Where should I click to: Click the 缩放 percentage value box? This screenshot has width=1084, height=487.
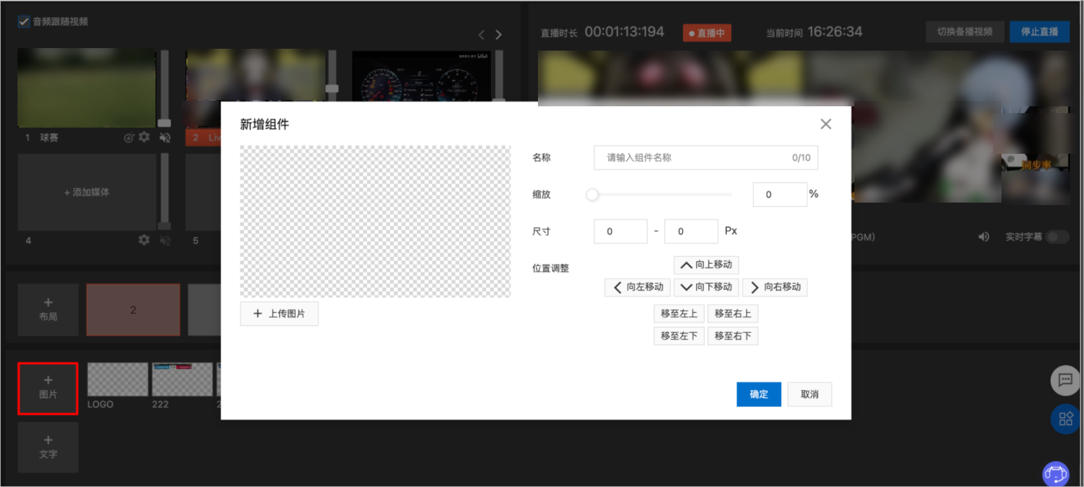tap(780, 194)
